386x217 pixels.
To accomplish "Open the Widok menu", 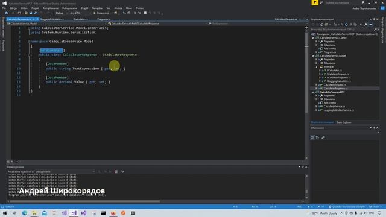I will [24, 8].
